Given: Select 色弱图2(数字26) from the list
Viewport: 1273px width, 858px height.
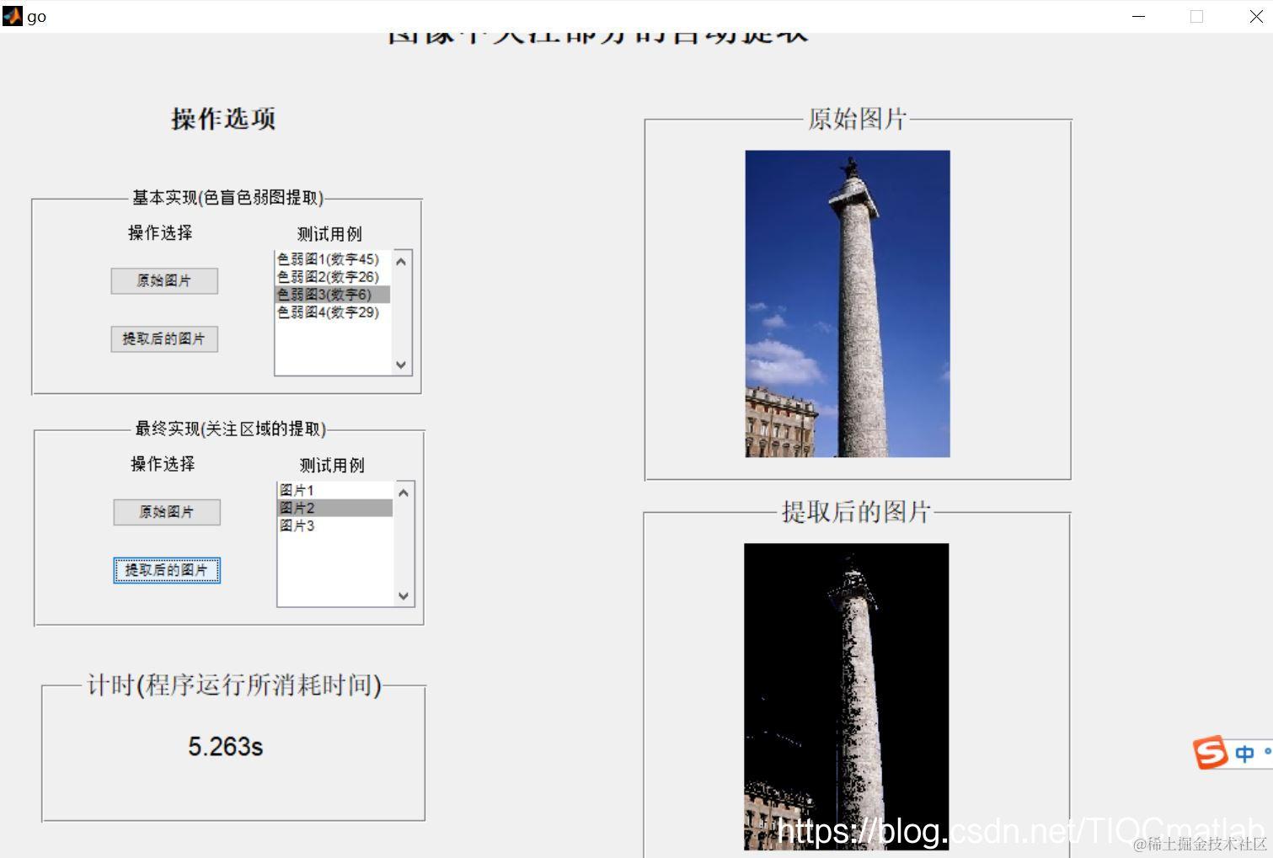Looking at the screenshot, I should pos(327,277).
